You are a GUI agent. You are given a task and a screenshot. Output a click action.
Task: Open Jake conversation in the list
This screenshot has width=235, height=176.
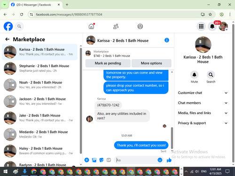pos(39,118)
